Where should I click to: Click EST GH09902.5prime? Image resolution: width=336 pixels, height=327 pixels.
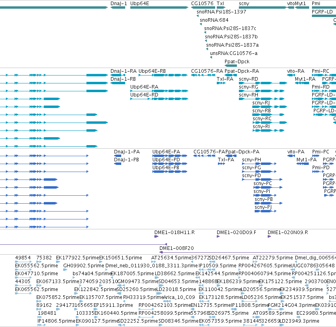(x=65, y=270)
